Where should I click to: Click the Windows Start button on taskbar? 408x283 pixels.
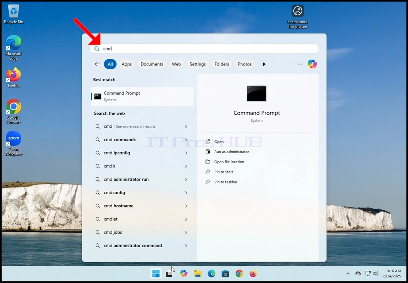click(x=156, y=273)
